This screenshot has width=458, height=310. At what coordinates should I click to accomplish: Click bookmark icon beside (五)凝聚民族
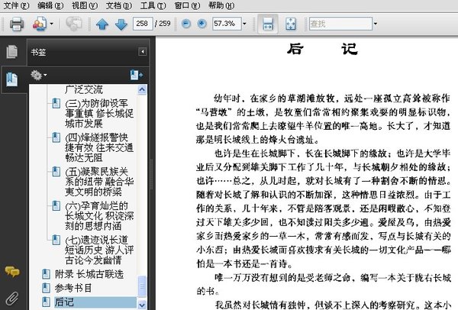(x=56, y=172)
